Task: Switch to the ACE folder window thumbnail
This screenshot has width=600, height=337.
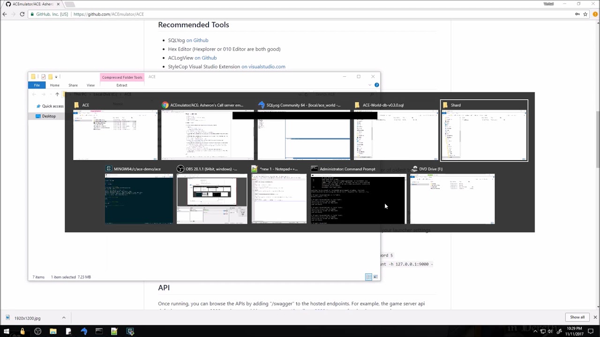Action: coord(115,131)
